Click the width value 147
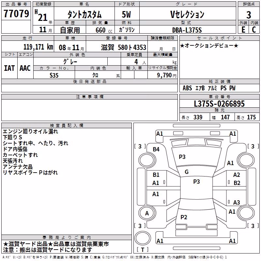Viewport: 261px width, 261px height. click(x=225, y=117)
